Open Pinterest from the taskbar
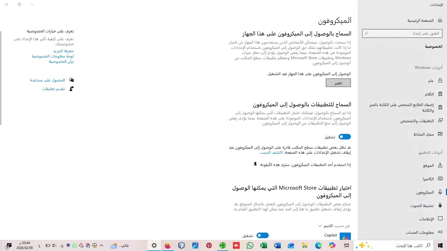 click(209, 245)
